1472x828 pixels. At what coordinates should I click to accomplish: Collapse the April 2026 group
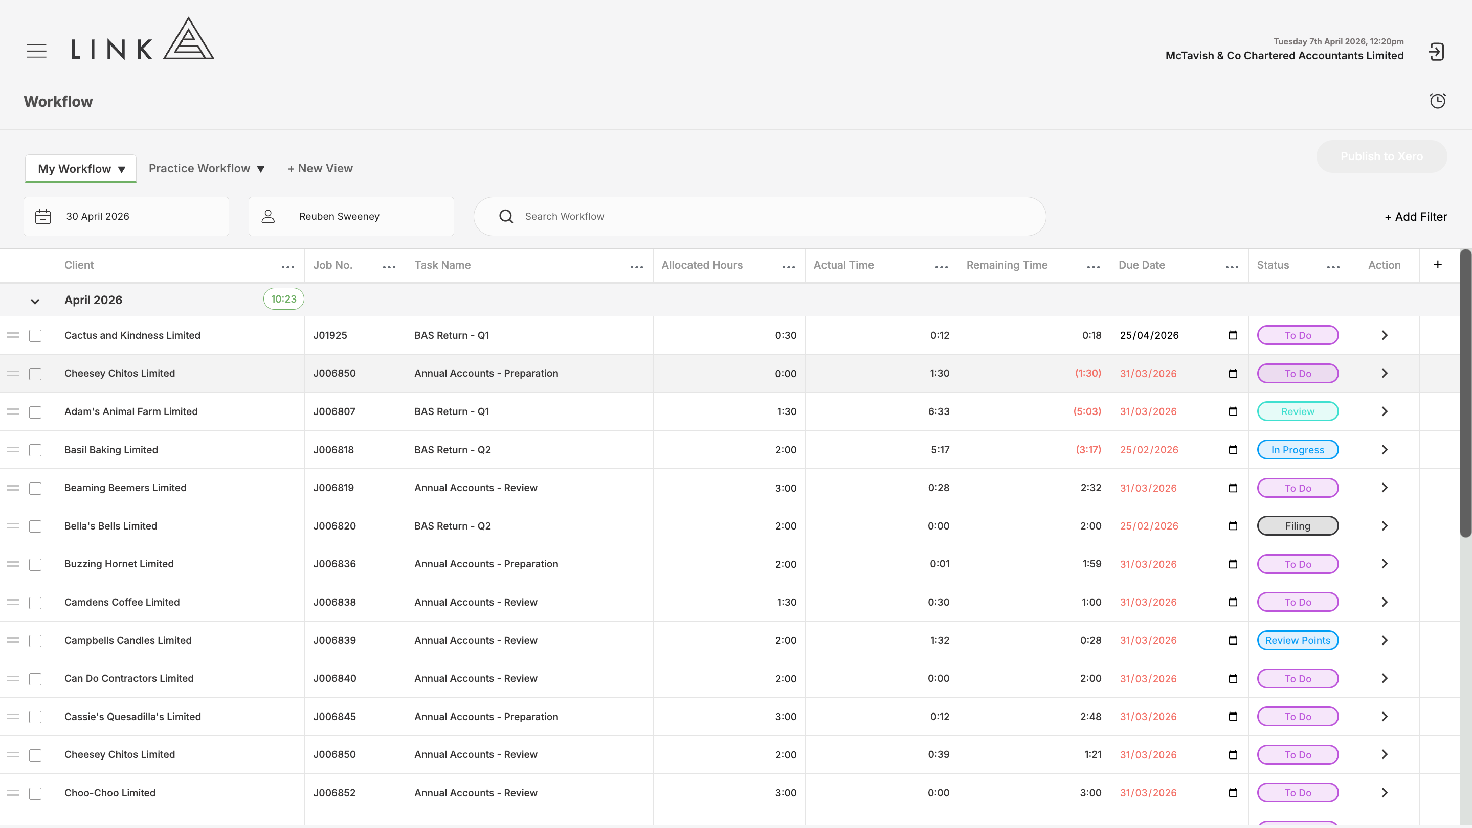pos(35,301)
